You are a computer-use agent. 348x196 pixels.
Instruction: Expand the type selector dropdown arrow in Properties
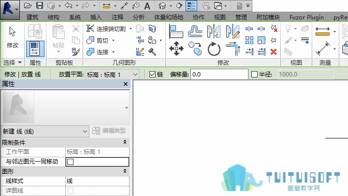pyautogui.click(x=127, y=108)
